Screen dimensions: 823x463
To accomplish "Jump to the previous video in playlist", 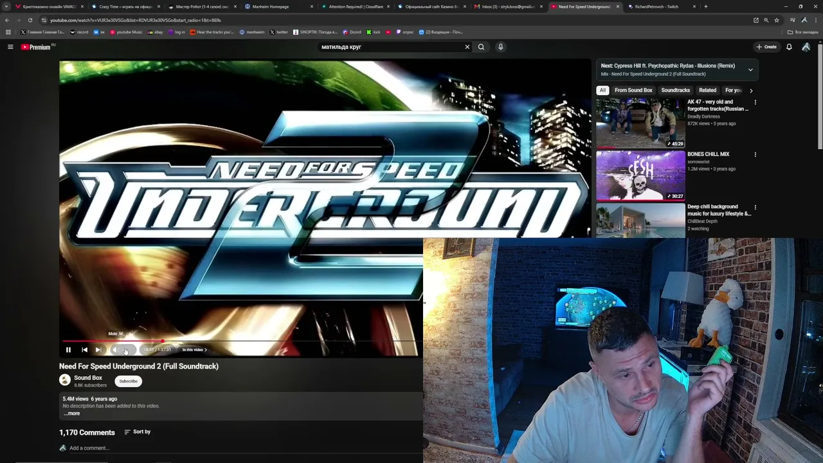I will pyautogui.click(x=84, y=350).
